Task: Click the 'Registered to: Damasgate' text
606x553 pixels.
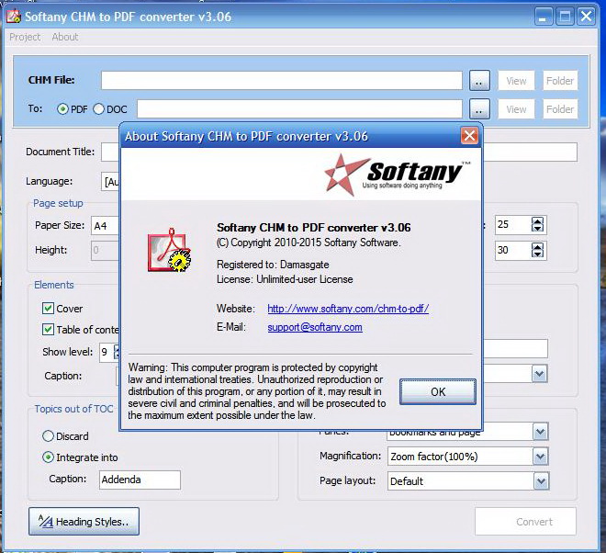Action: coord(273,265)
